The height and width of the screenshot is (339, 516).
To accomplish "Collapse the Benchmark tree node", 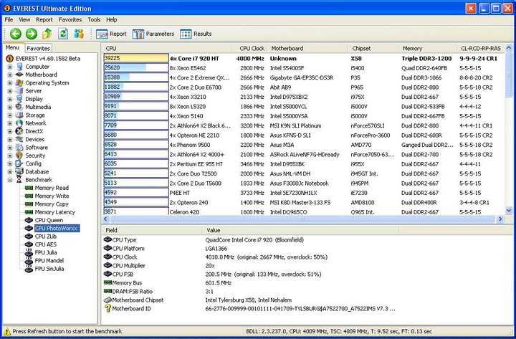I will [10, 180].
